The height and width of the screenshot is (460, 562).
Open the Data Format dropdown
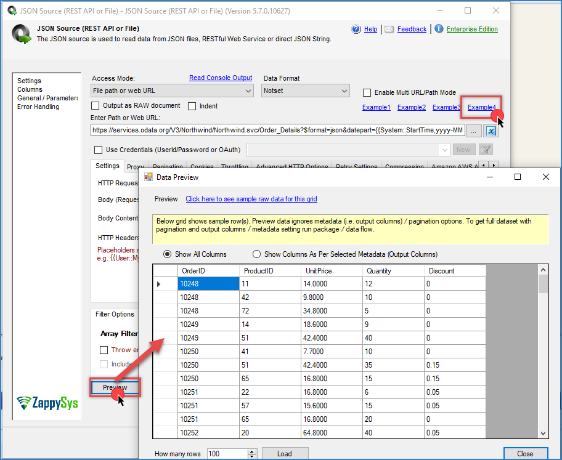click(306, 91)
